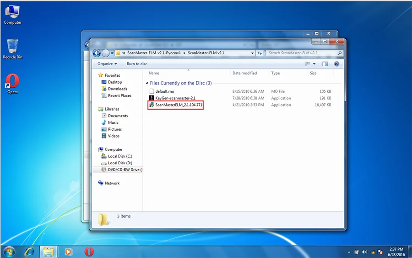Open the Videos library
412x258 pixels.
click(114, 136)
